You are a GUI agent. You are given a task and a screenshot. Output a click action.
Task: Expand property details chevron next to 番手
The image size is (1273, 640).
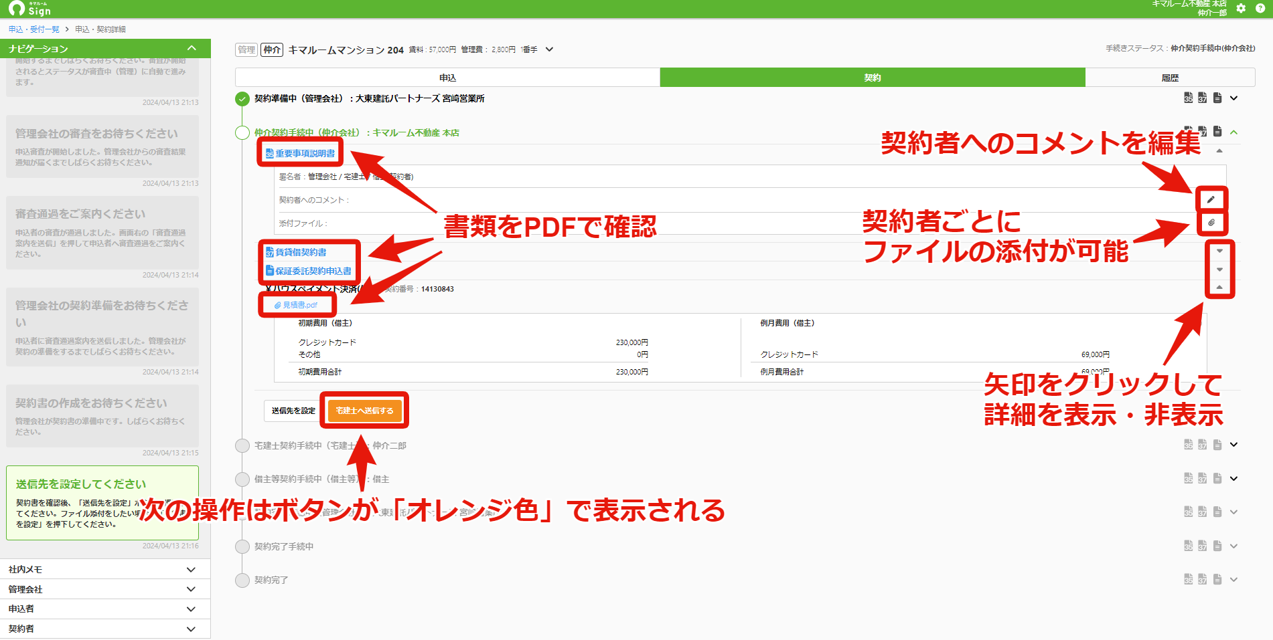point(549,49)
